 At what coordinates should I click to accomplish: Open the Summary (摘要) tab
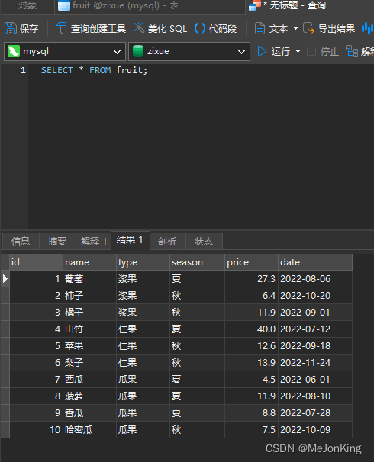point(57,242)
